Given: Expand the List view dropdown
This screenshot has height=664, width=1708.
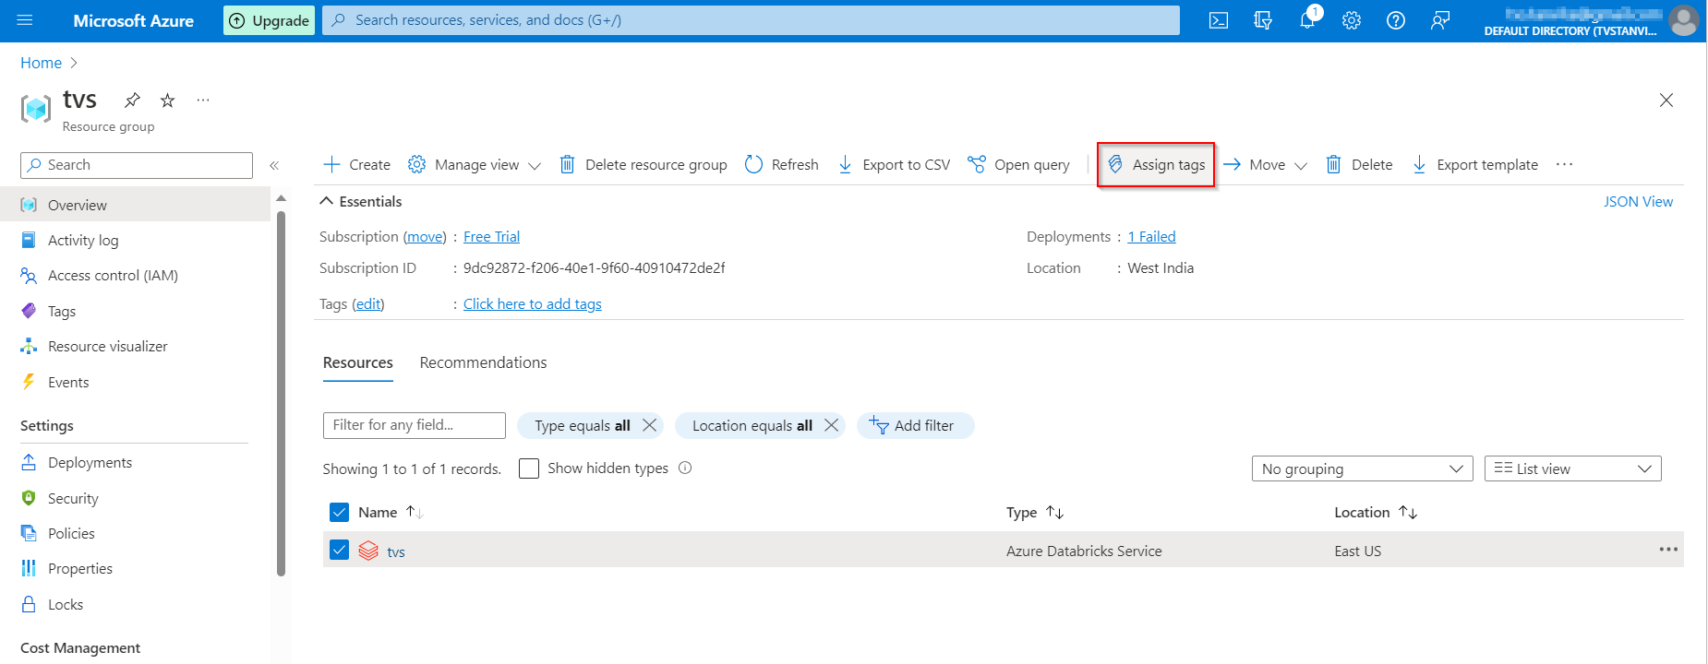Looking at the screenshot, I should 1572,468.
